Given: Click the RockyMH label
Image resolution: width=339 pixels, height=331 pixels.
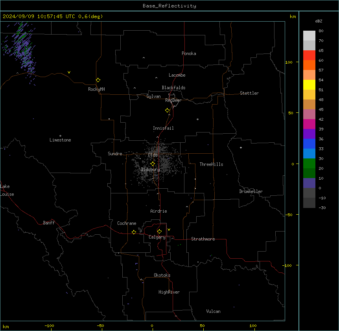Looking at the screenshot, I should [96, 89].
